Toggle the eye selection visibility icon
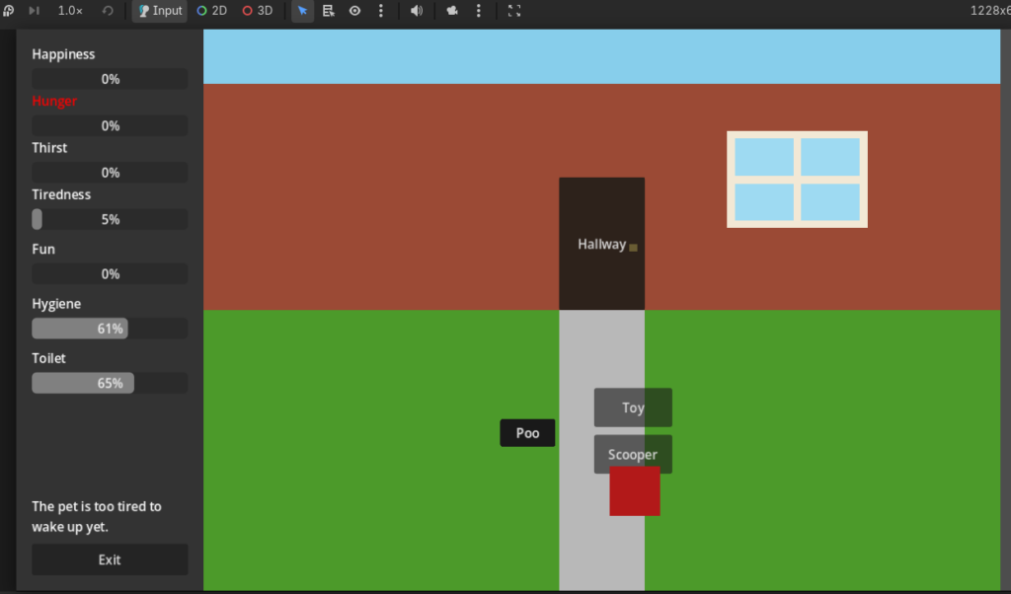This screenshot has width=1011, height=594. click(354, 11)
